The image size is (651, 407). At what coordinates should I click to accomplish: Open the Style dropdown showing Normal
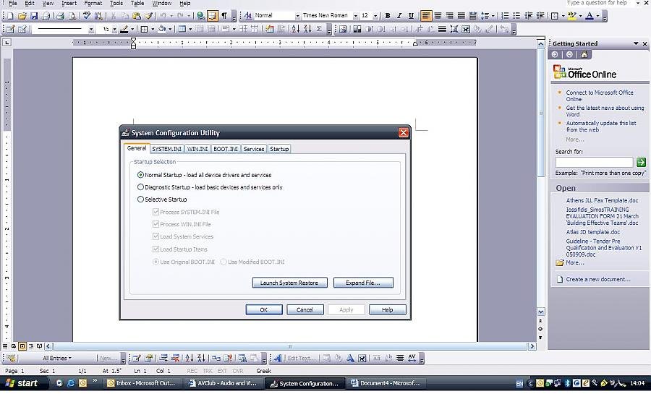tap(297, 16)
